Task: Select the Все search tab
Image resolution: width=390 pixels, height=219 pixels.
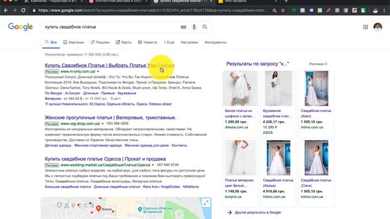Action: (x=51, y=42)
